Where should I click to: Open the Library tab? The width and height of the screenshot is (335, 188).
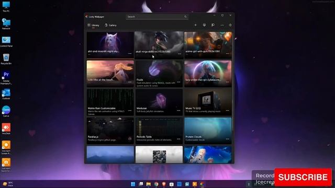pos(93,25)
